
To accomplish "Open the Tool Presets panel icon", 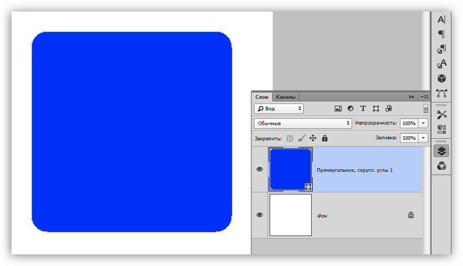I will click(x=441, y=114).
